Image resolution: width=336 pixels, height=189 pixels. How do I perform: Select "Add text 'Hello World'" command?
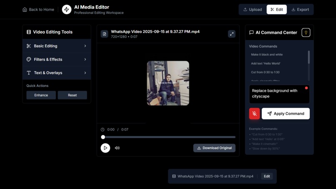coord(266,63)
